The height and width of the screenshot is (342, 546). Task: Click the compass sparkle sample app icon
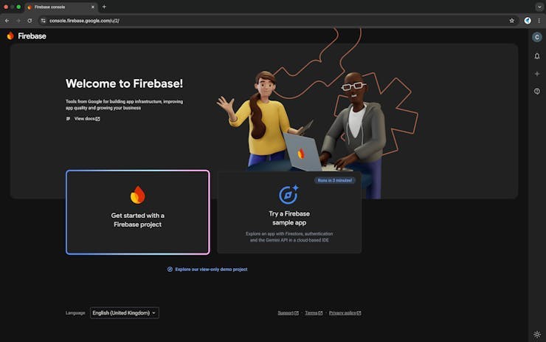pos(288,194)
